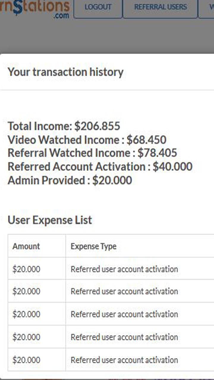This screenshot has height=380, width=214.
Task: Click the Total Income $206.855 line
Action: 64,126
